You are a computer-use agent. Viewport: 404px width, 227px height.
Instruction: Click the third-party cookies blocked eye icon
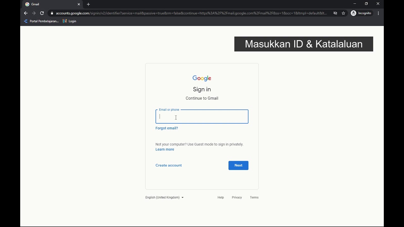(335, 13)
